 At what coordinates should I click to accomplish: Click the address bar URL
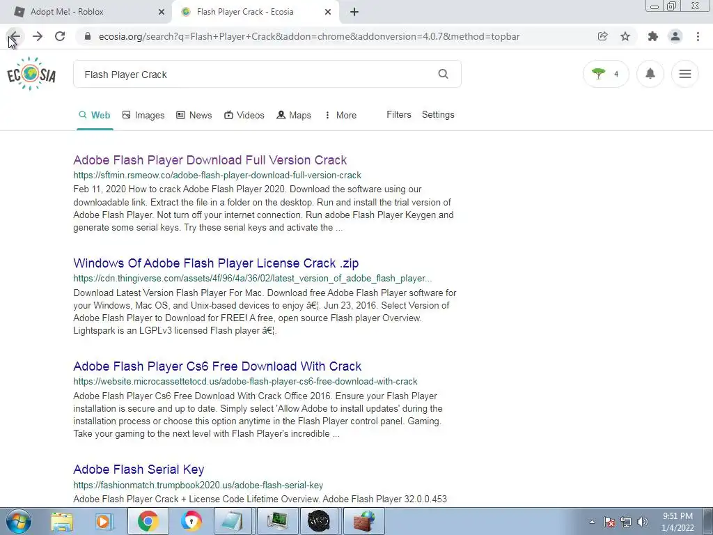coord(308,36)
